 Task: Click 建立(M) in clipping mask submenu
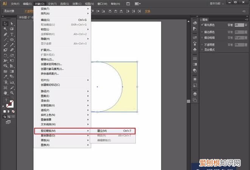(x=113, y=131)
